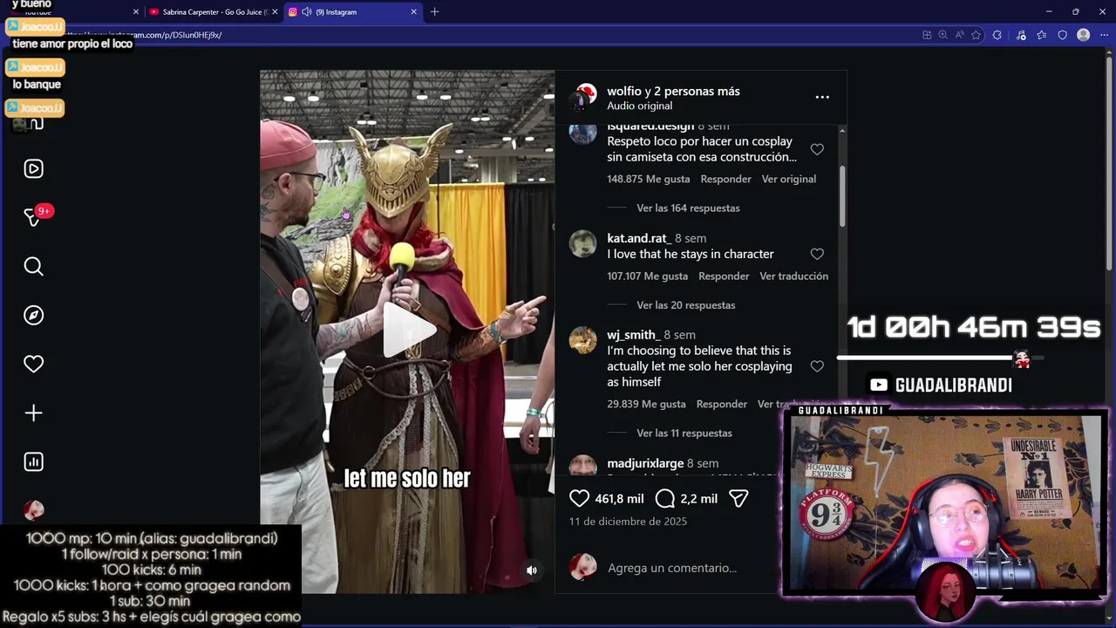Click wolfio's profile picture in post header
This screenshot has height=628, width=1116.
[582, 98]
